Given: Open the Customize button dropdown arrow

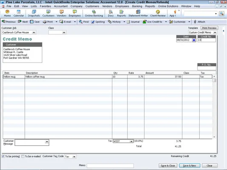Looking at the screenshot, I should coord(189,22).
